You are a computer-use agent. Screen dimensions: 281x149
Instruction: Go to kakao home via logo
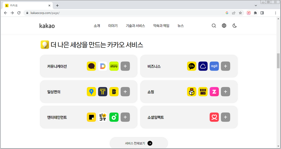[x=47, y=26]
